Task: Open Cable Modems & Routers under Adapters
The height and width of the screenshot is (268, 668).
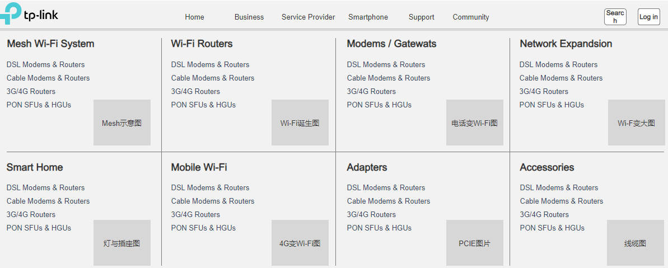Action: click(x=389, y=201)
